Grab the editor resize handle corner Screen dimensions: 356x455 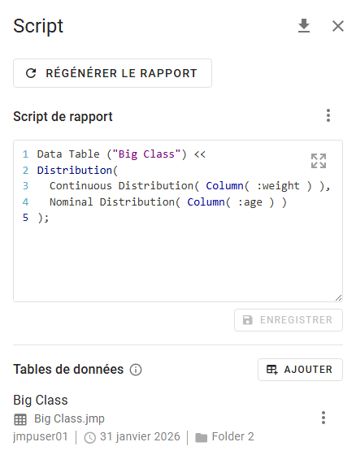(x=338, y=297)
